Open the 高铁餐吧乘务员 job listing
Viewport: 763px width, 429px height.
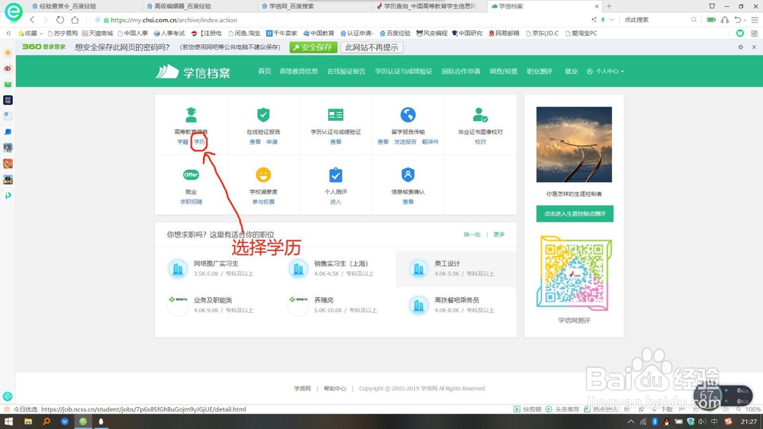pyautogui.click(x=456, y=300)
